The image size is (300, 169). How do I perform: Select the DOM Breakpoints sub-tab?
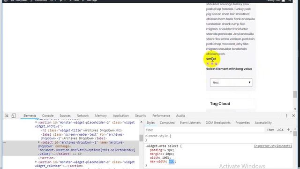(218, 123)
